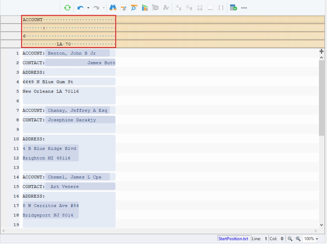Open the binoculars find tool

(113, 8)
